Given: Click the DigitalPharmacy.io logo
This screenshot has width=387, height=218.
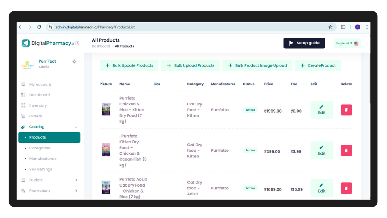Looking at the screenshot, I should 48,43.
